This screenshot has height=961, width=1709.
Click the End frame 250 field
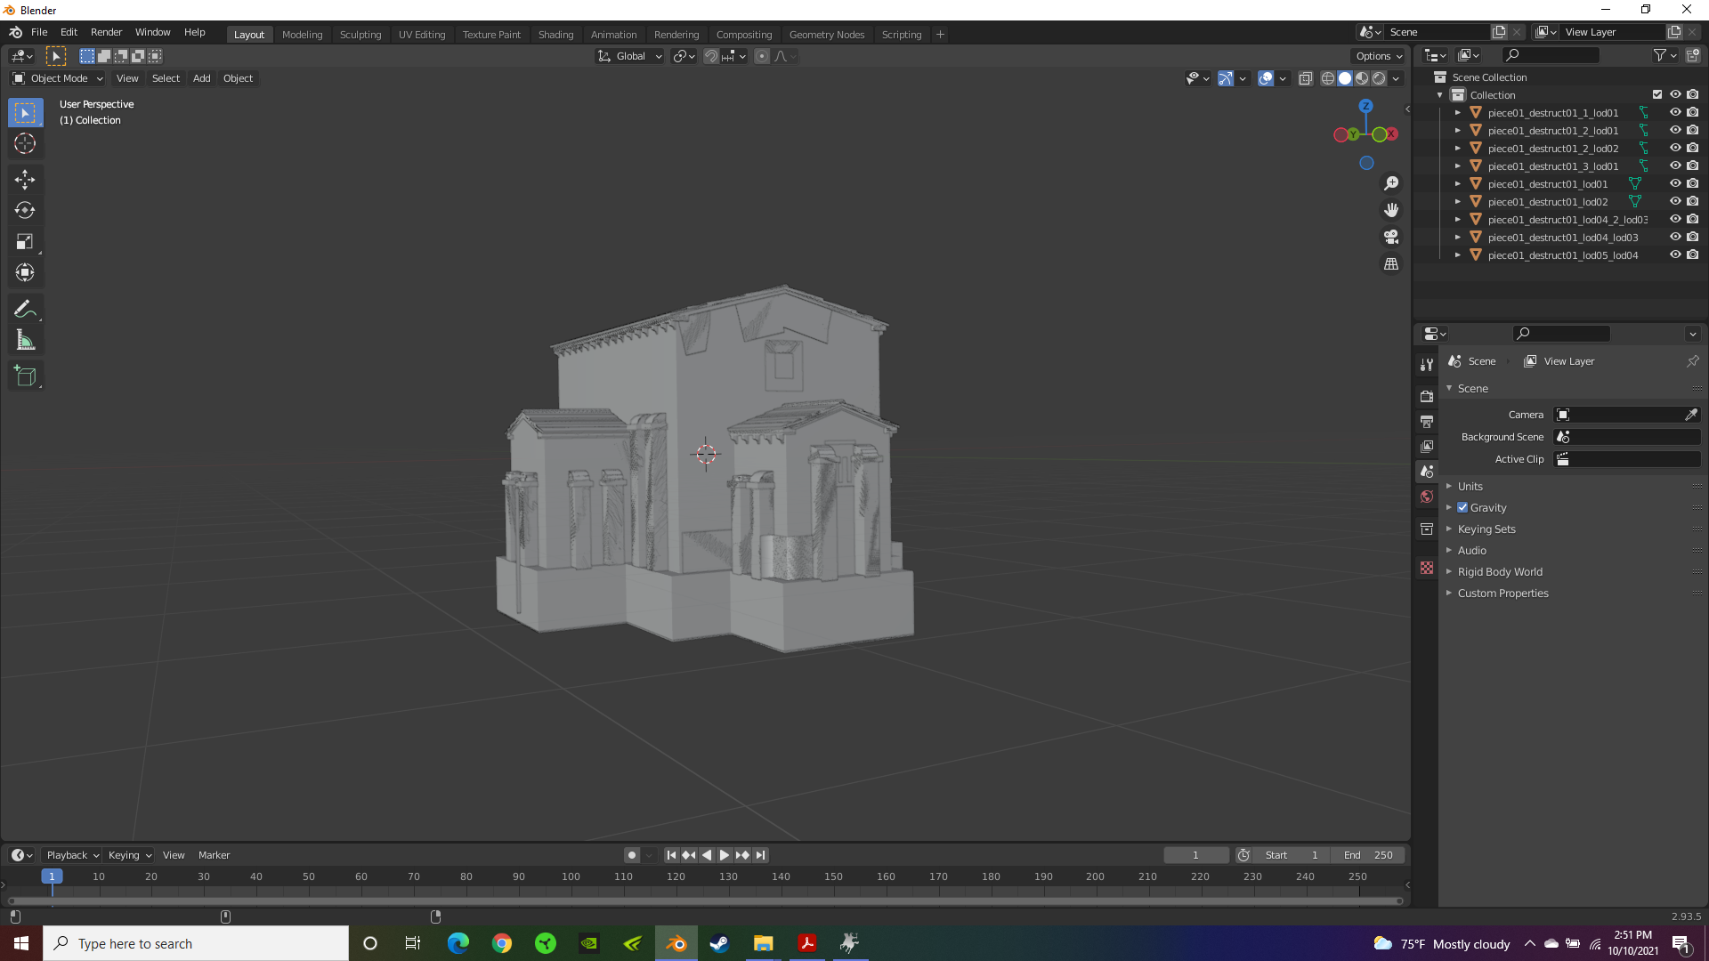1368,855
